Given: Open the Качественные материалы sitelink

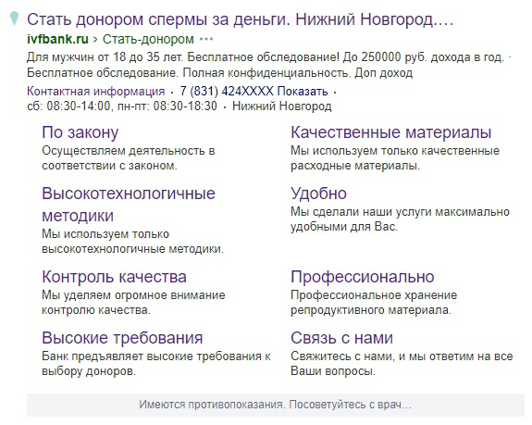Looking at the screenshot, I should pyautogui.click(x=390, y=132).
